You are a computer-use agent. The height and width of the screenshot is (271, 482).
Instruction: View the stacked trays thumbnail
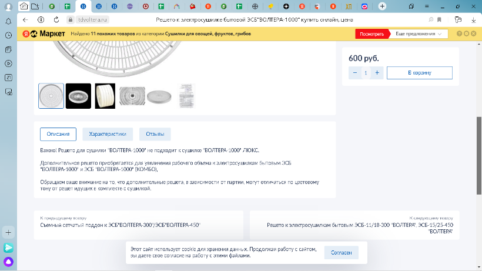pyautogui.click(x=105, y=95)
